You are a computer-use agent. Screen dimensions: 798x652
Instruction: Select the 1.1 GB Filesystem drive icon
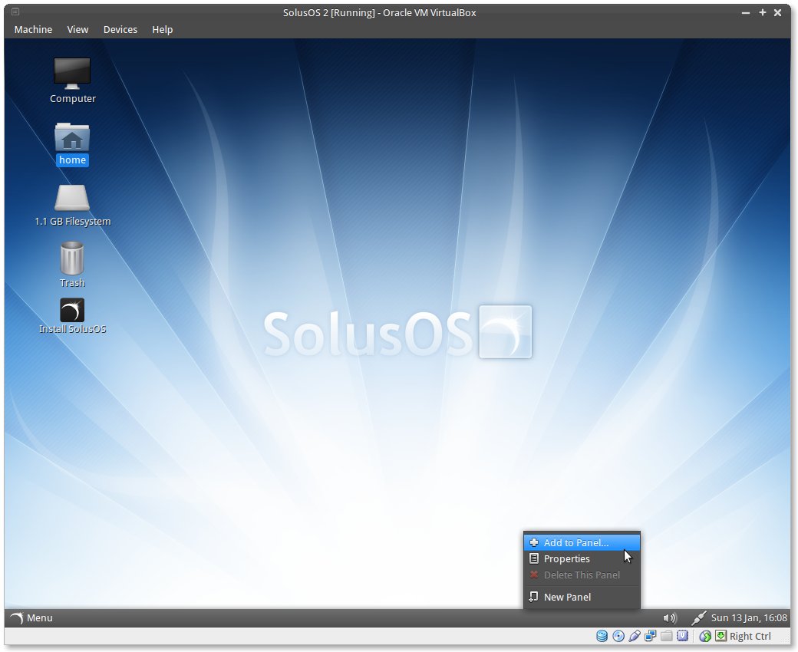pos(72,206)
